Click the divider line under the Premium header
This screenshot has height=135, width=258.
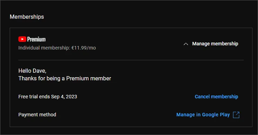click(131, 60)
